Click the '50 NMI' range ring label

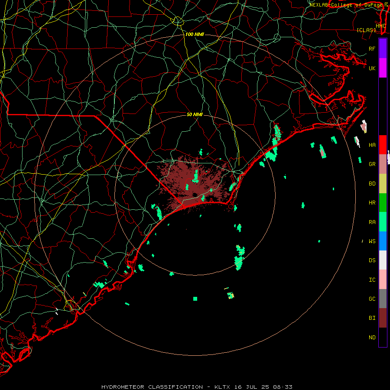[x=195, y=114]
